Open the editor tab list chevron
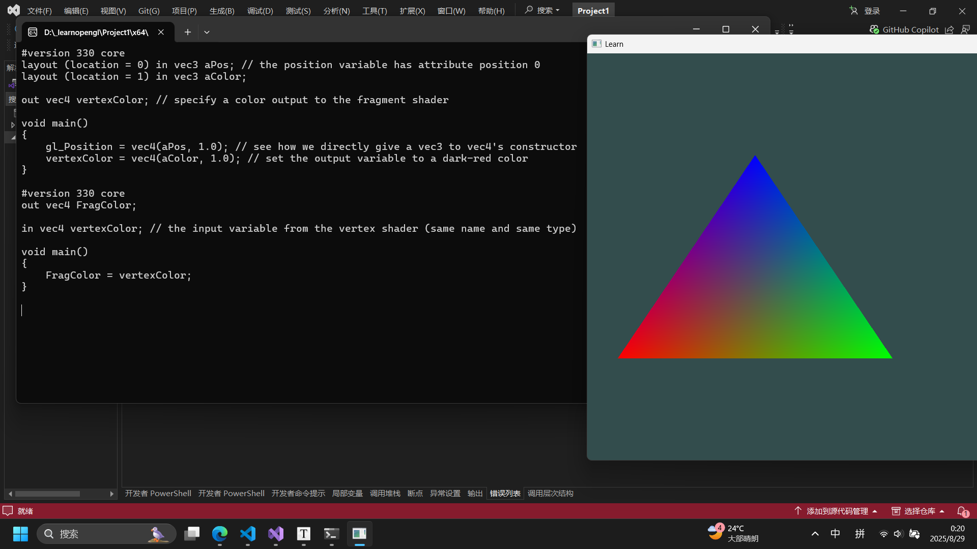Image resolution: width=977 pixels, height=549 pixels. click(x=207, y=32)
